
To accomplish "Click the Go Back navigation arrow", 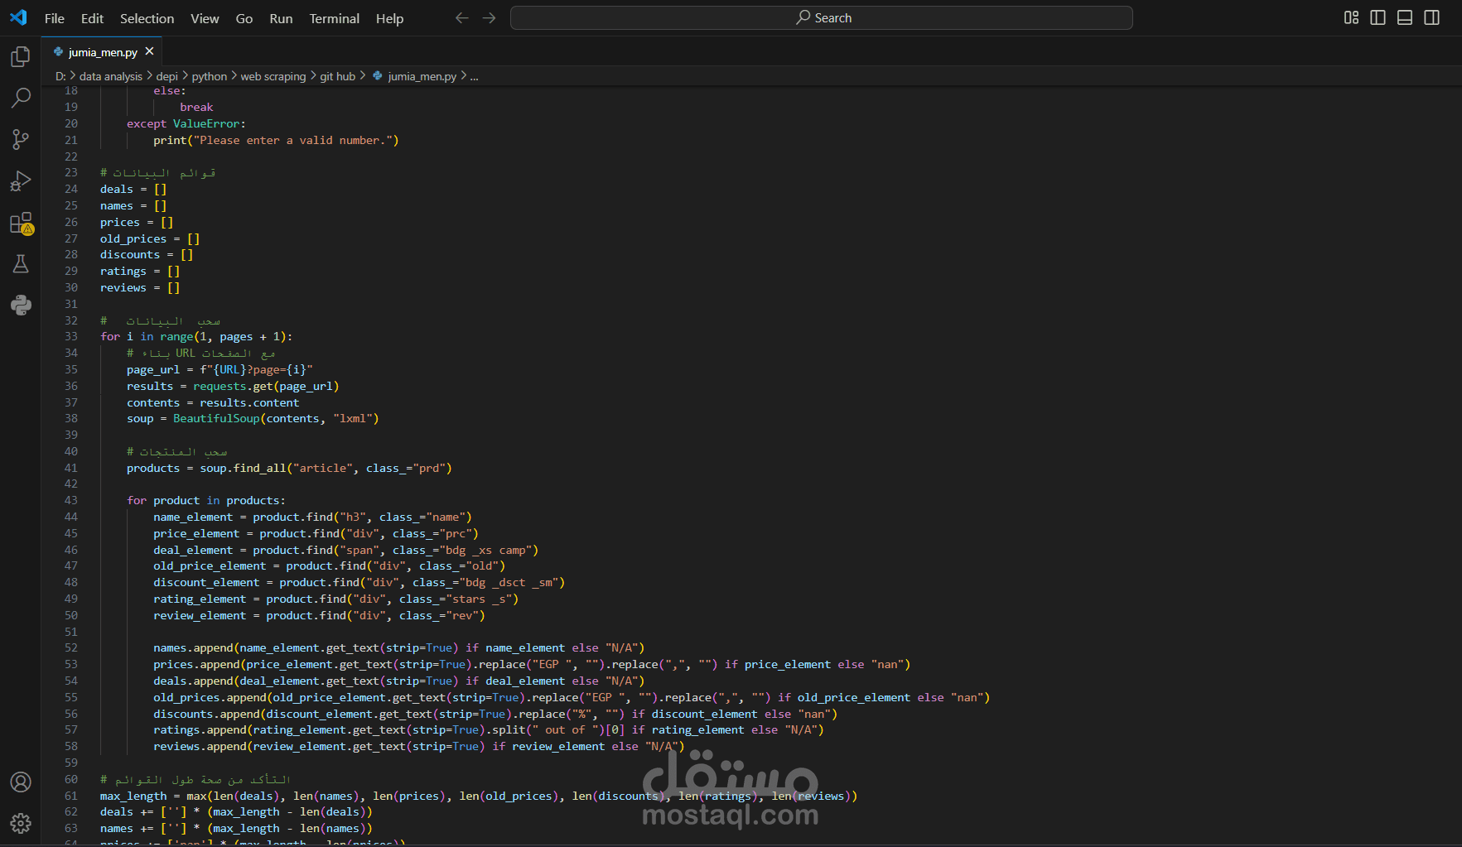I will (461, 17).
